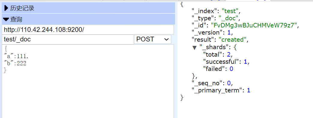
Task: Click the "created" result value
Action: pos(233,39)
